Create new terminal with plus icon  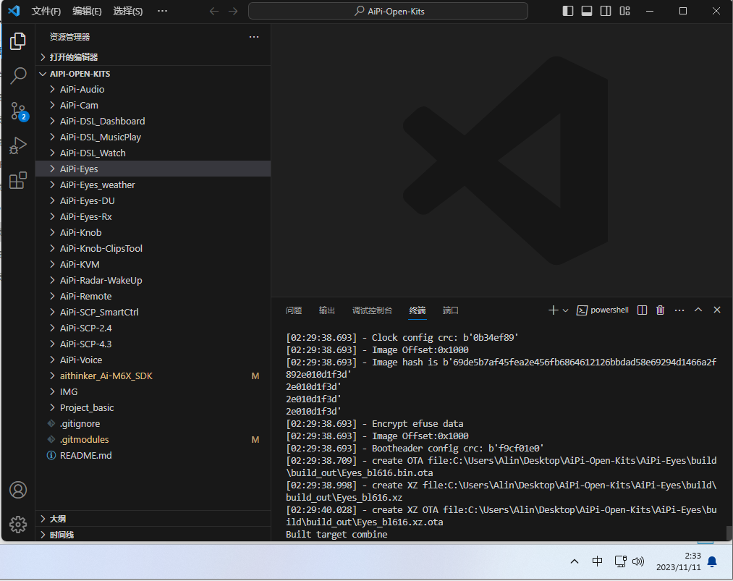[x=553, y=310]
